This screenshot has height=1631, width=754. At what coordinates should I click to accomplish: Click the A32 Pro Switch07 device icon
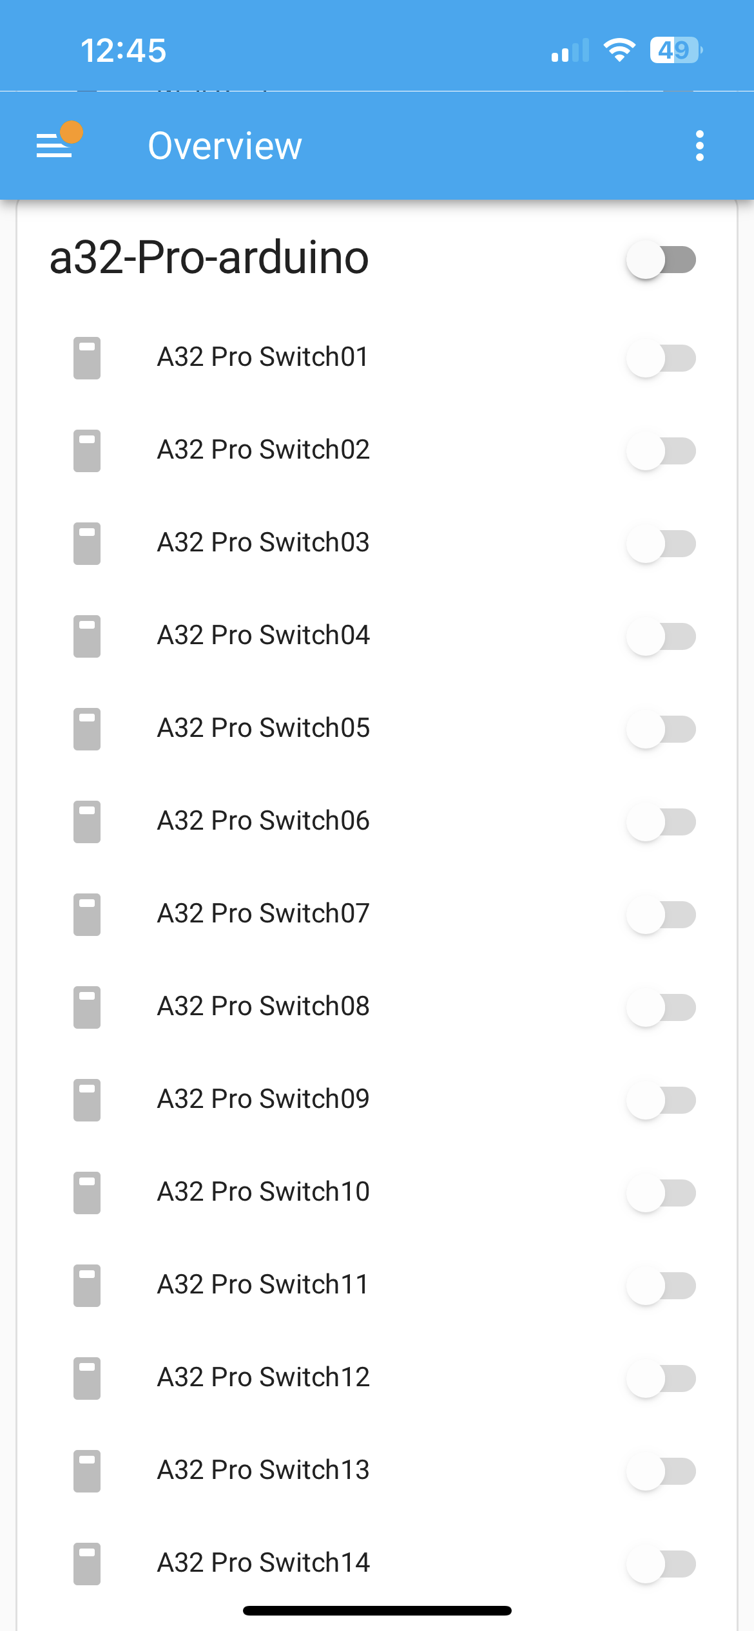click(87, 914)
